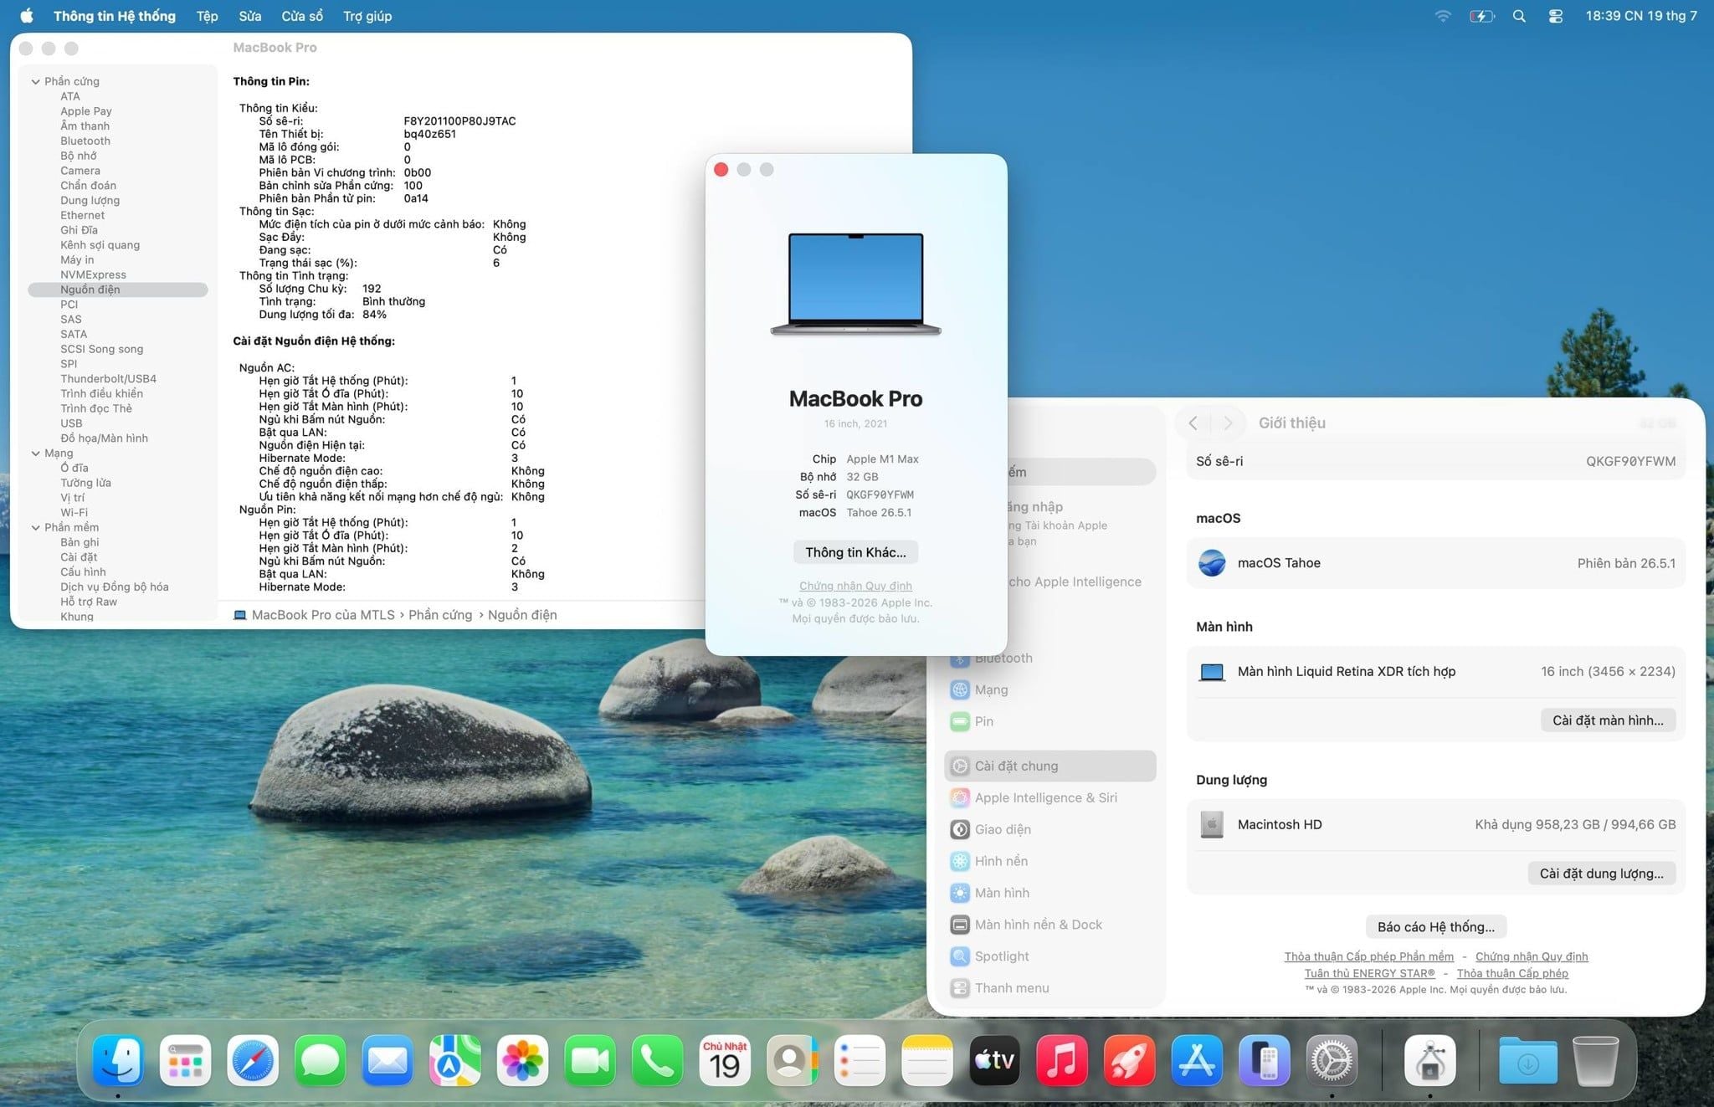This screenshot has width=1714, height=1107.
Task: Collapse the Phần cứng tree section
Action: coord(35,81)
